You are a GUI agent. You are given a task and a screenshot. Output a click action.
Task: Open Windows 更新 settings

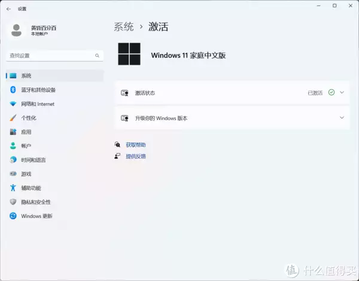coord(54,216)
